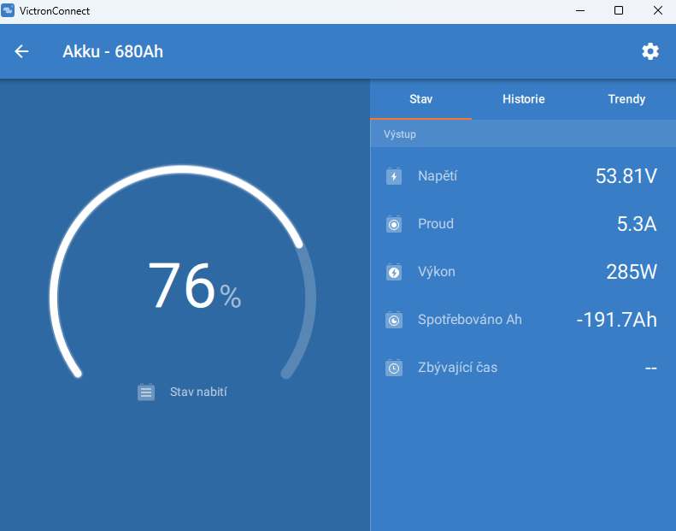This screenshot has height=531, width=676.
Task: Click the Spotřebováno Ah battery icon
Action: coord(394,320)
